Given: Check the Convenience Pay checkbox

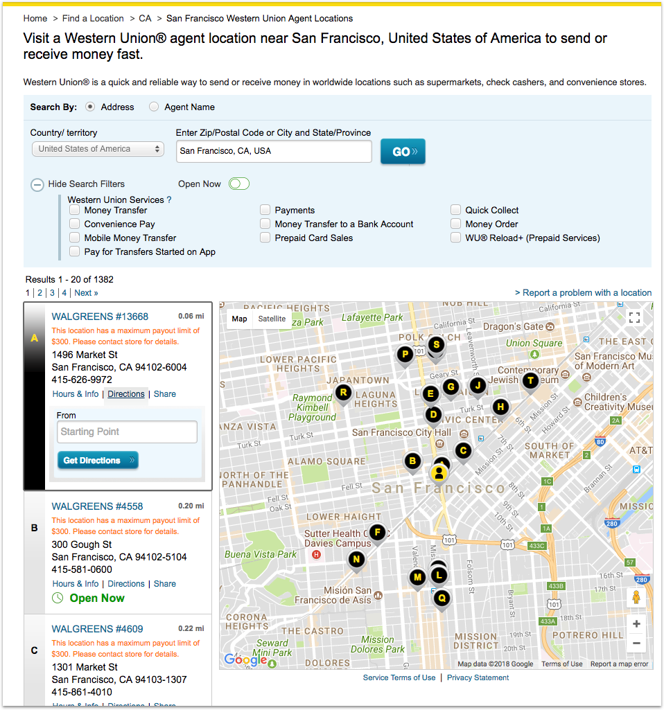Looking at the screenshot, I should [75, 224].
